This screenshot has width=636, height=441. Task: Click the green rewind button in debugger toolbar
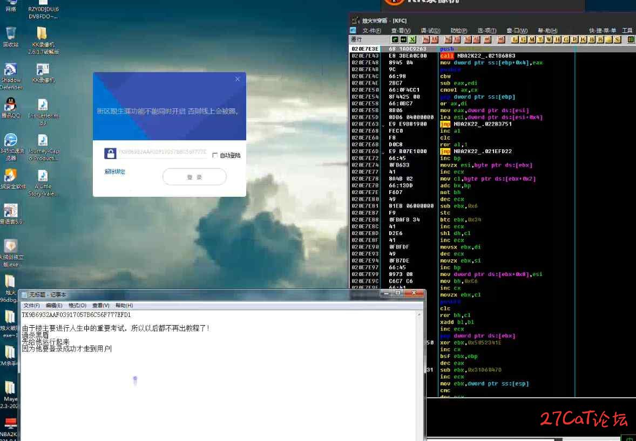tap(404, 39)
